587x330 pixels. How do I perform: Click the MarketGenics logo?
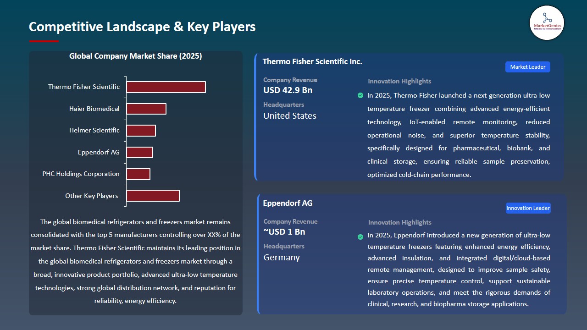[x=547, y=22]
